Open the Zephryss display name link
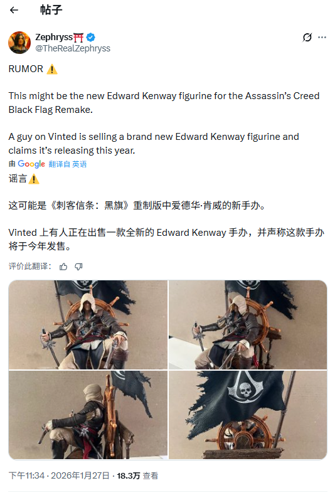335x493 pixels. 54,37
